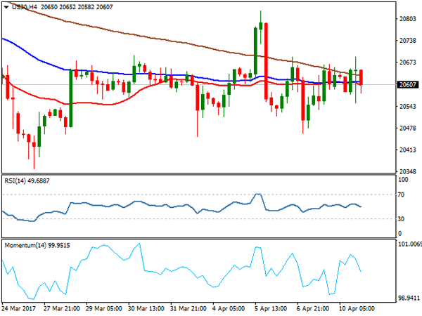Select the 6 Apr 21:00 time label
422x316 pixels.
point(313,308)
